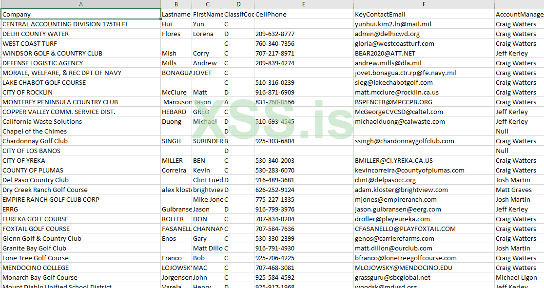544x288 pixels.
Task: Click email yunhui.kim2.ln@mail.mil
Action: (393, 24)
